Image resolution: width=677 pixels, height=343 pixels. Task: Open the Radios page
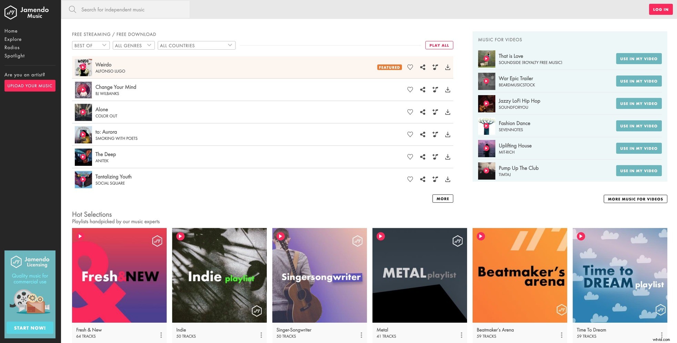12,47
